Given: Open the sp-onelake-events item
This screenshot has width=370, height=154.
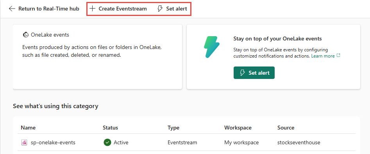Looking at the screenshot, I should click(x=53, y=142).
